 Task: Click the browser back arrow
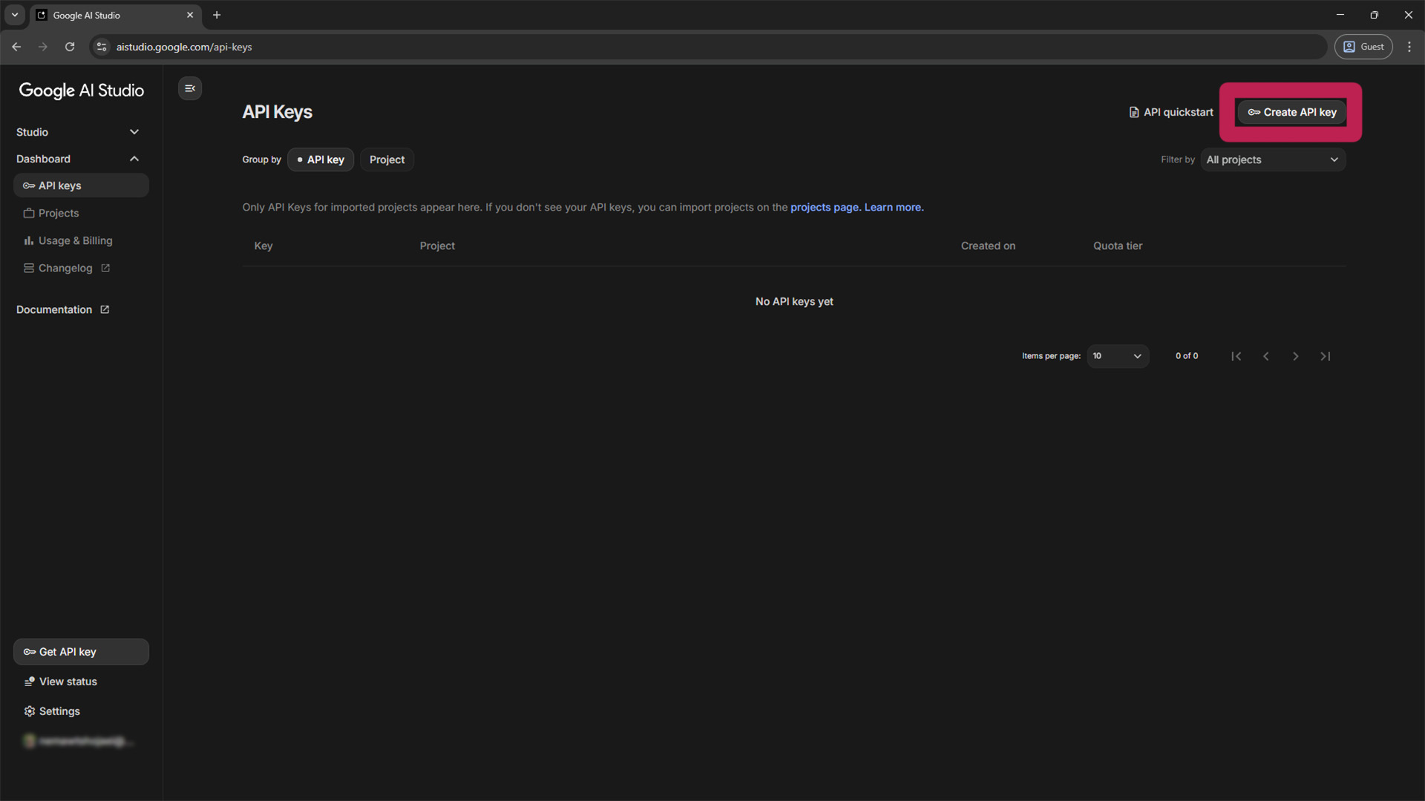[x=16, y=47]
